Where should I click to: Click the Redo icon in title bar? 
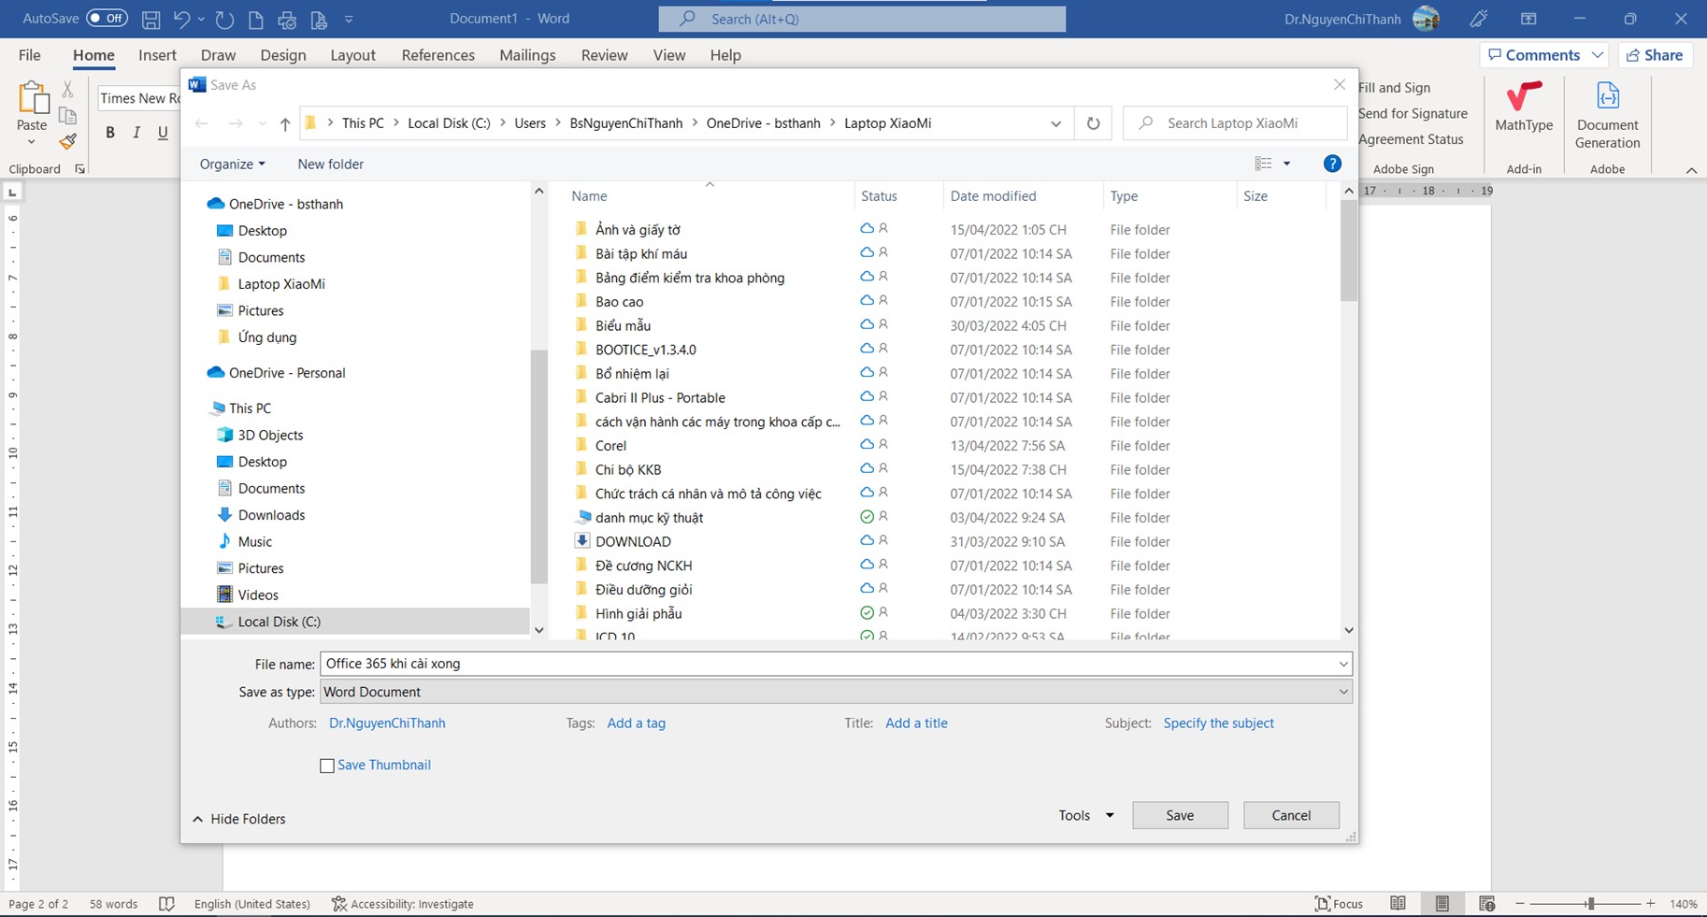[x=224, y=19]
